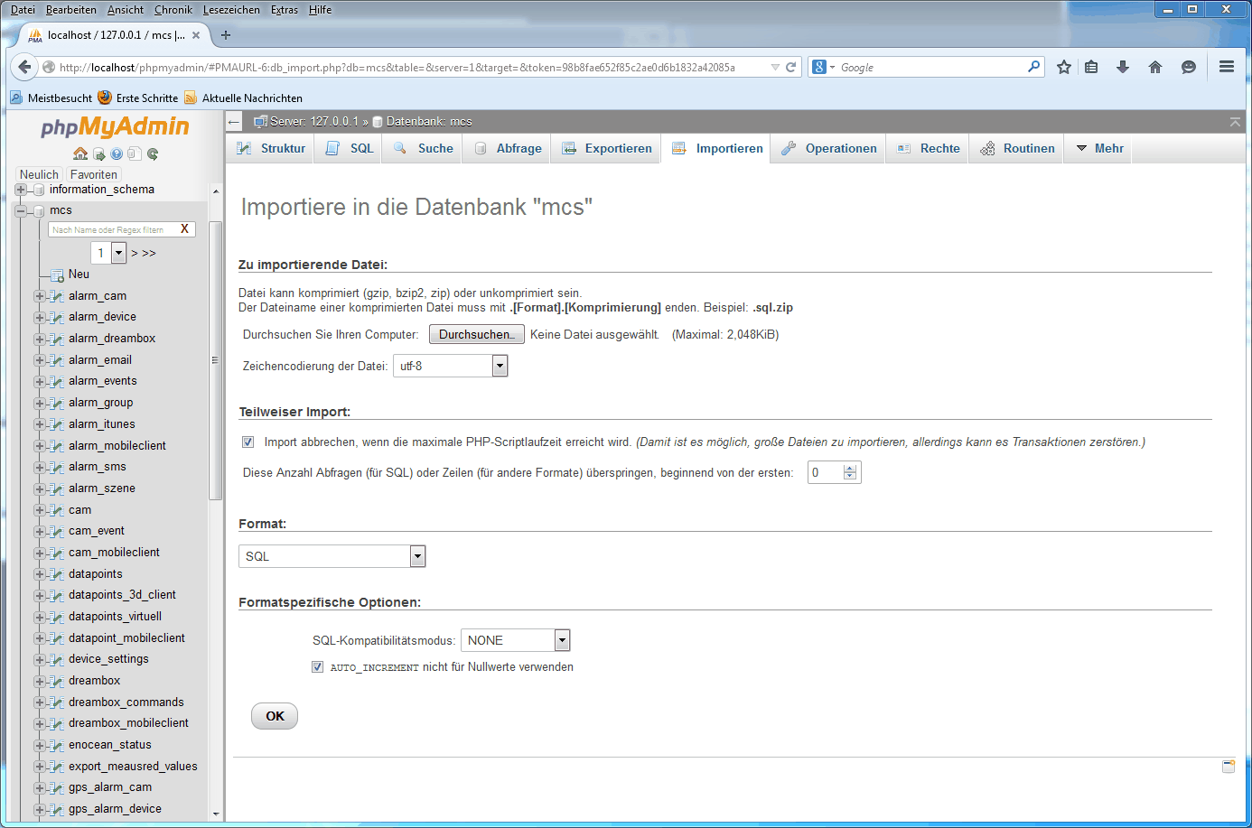Click the phpMyAdmin home icon in sidebar
Screen dimensions: 1252x828
point(80,154)
